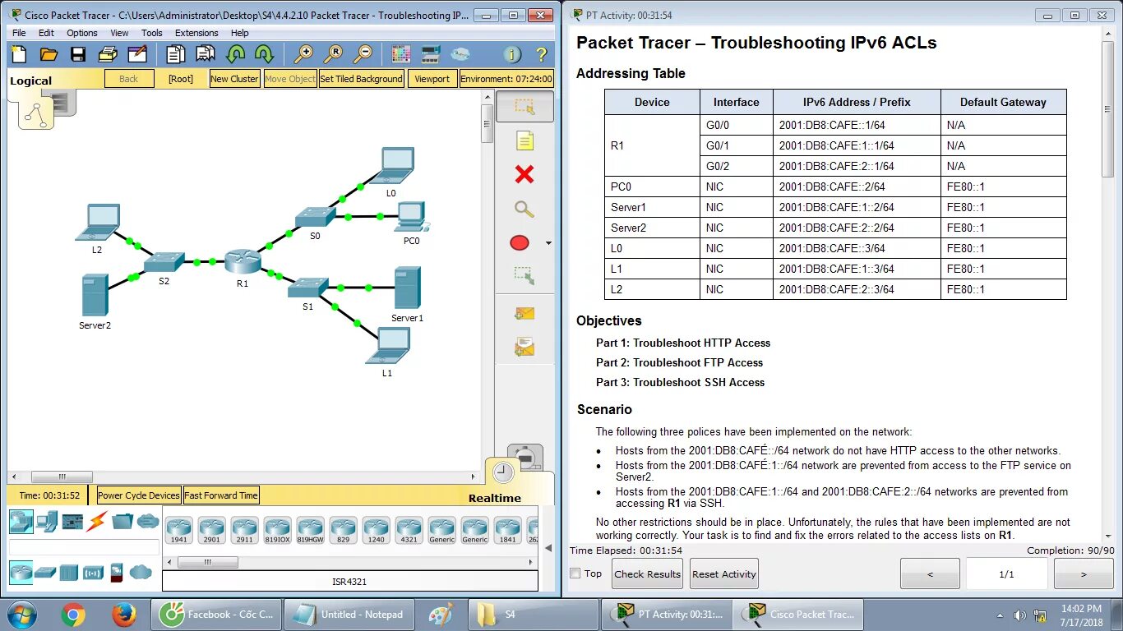Open help with the question mark icon

(542, 55)
